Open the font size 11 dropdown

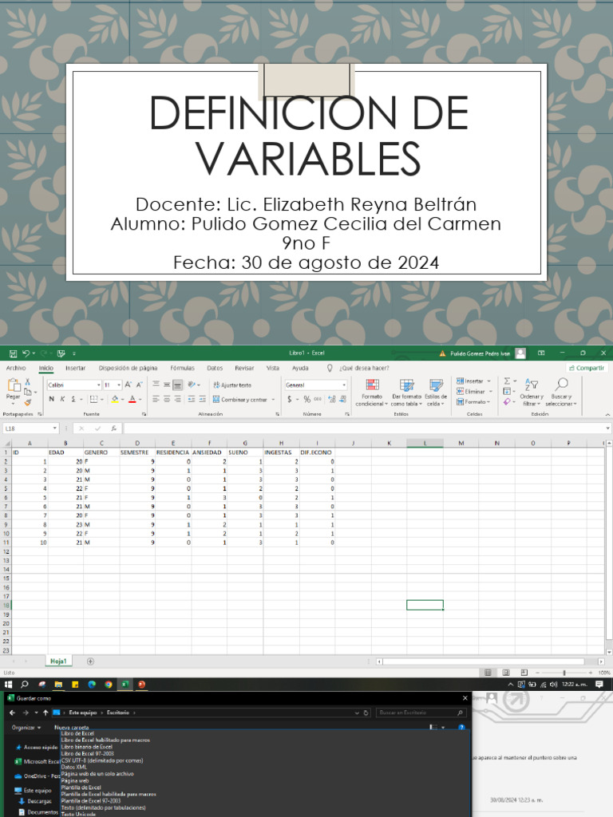(120, 385)
